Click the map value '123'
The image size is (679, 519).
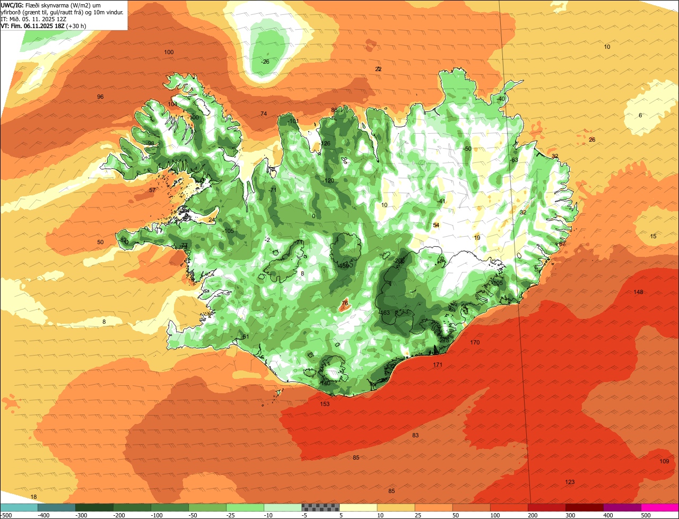[x=570, y=482]
